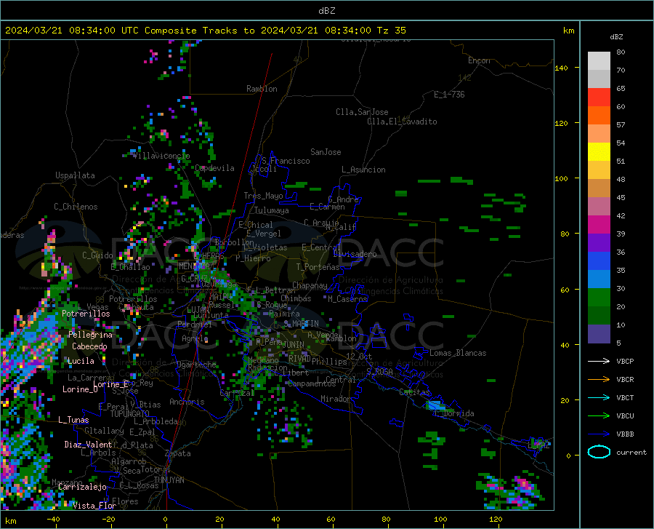This screenshot has height=529, width=654.
Task: Click the 'Encon' map label
Action: (479, 60)
